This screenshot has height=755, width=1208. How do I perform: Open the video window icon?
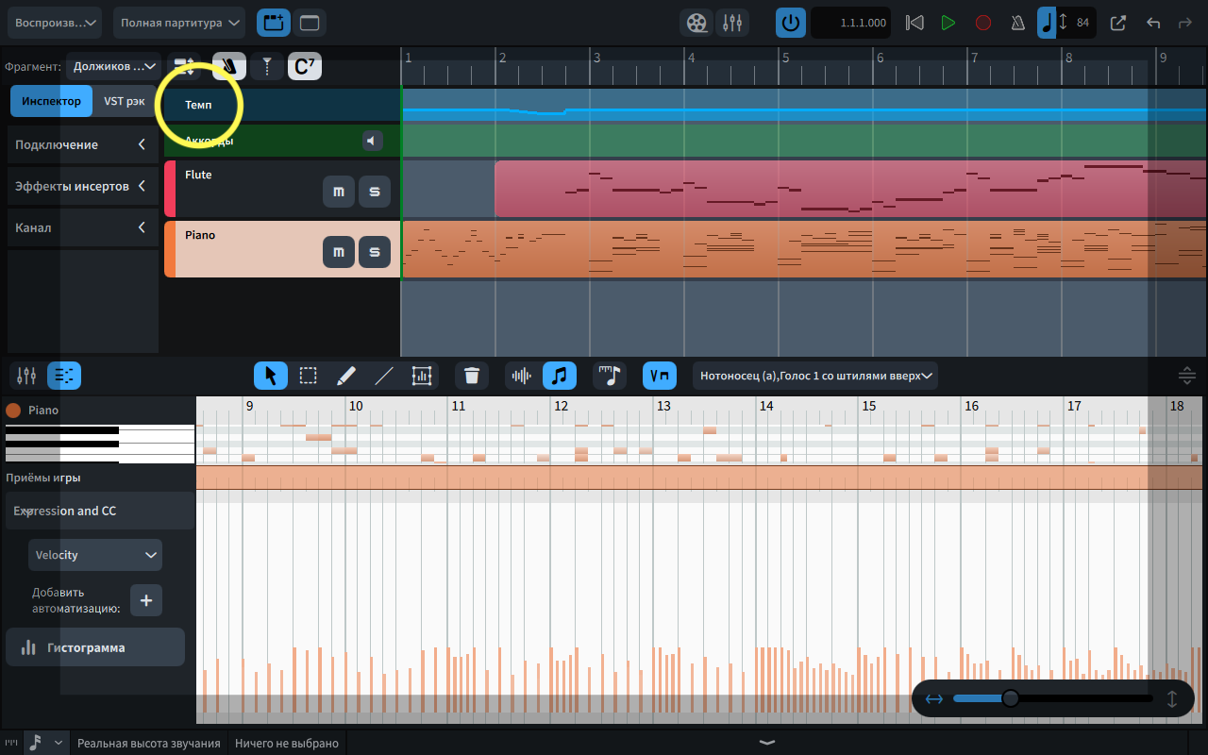coord(696,23)
